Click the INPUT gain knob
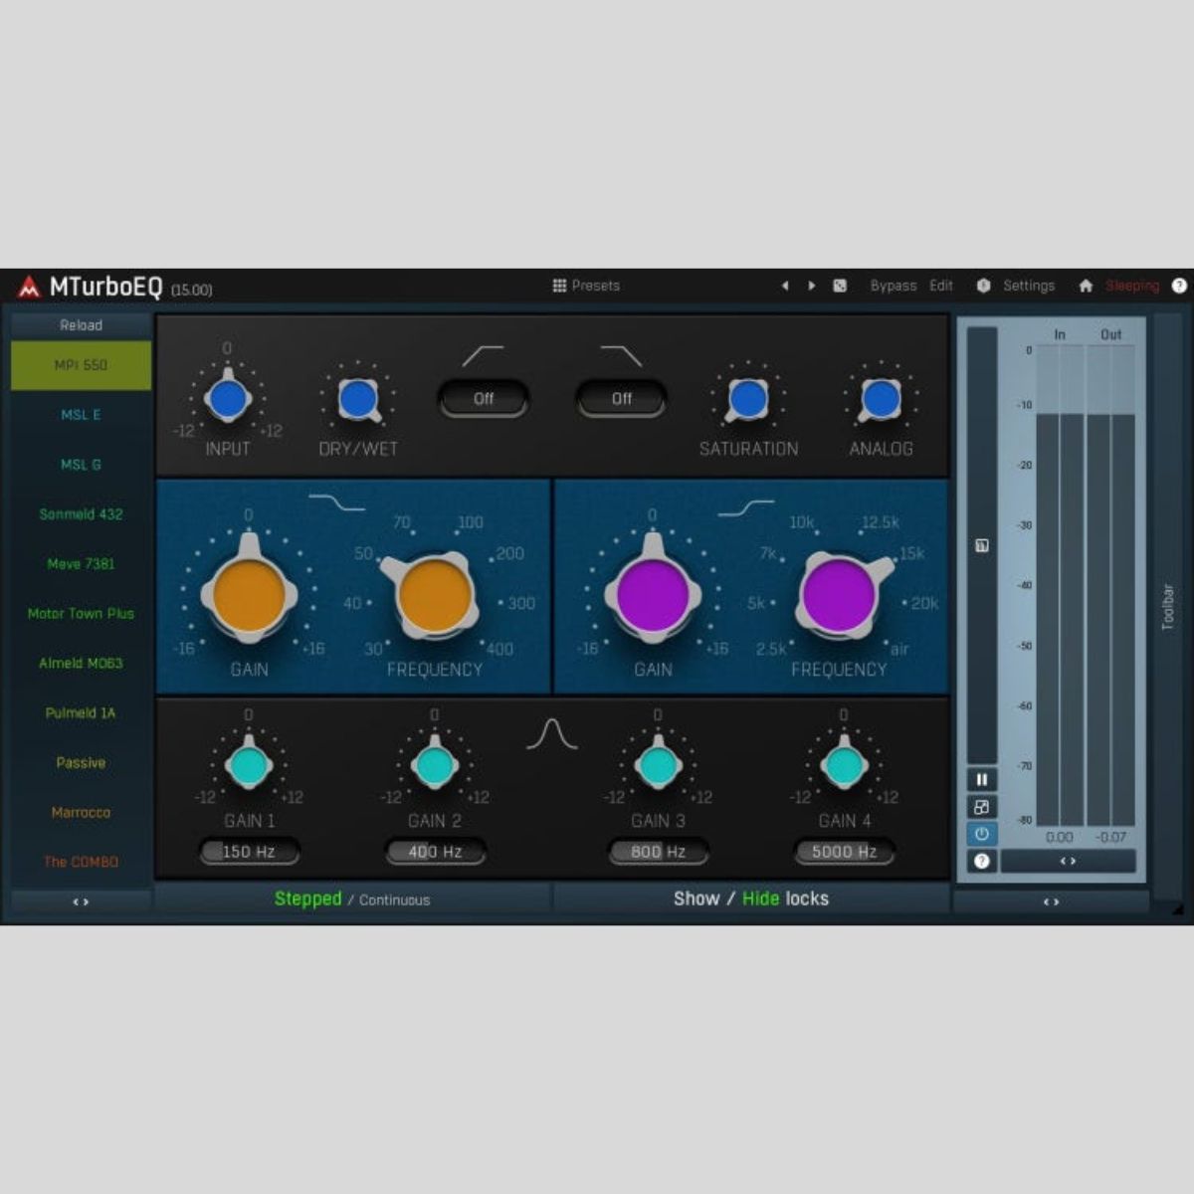The image size is (1194, 1194). 228,398
